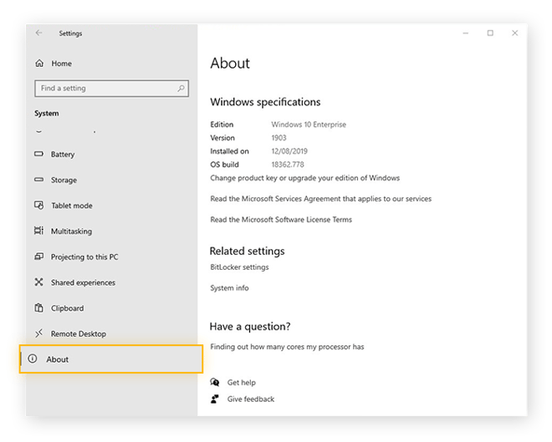This screenshot has height=442, width=552.
Task: Click the search magnifier icon
Action: point(181,89)
